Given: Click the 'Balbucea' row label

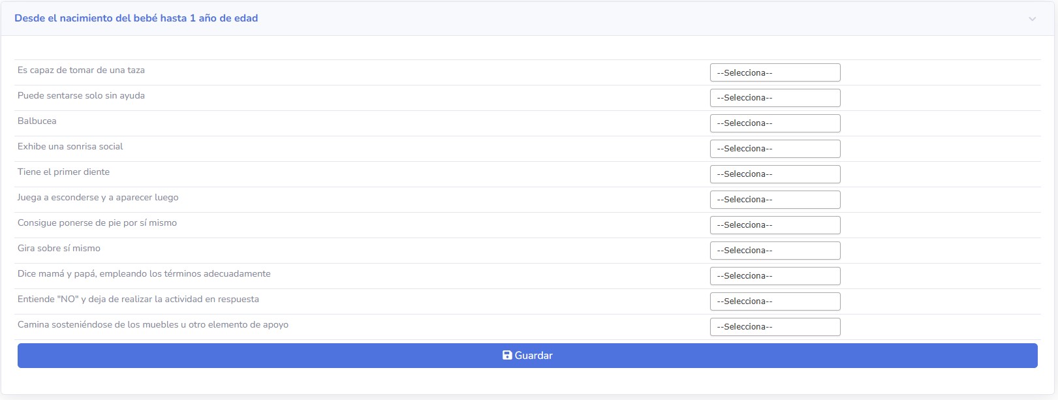Looking at the screenshot, I should click(x=37, y=121).
